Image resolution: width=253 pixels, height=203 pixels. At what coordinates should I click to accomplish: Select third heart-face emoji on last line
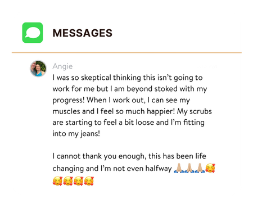(78, 181)
